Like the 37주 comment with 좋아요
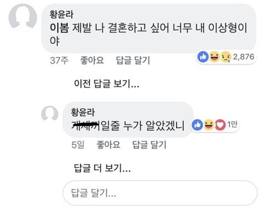265x210 pixels. coord(92,60)
